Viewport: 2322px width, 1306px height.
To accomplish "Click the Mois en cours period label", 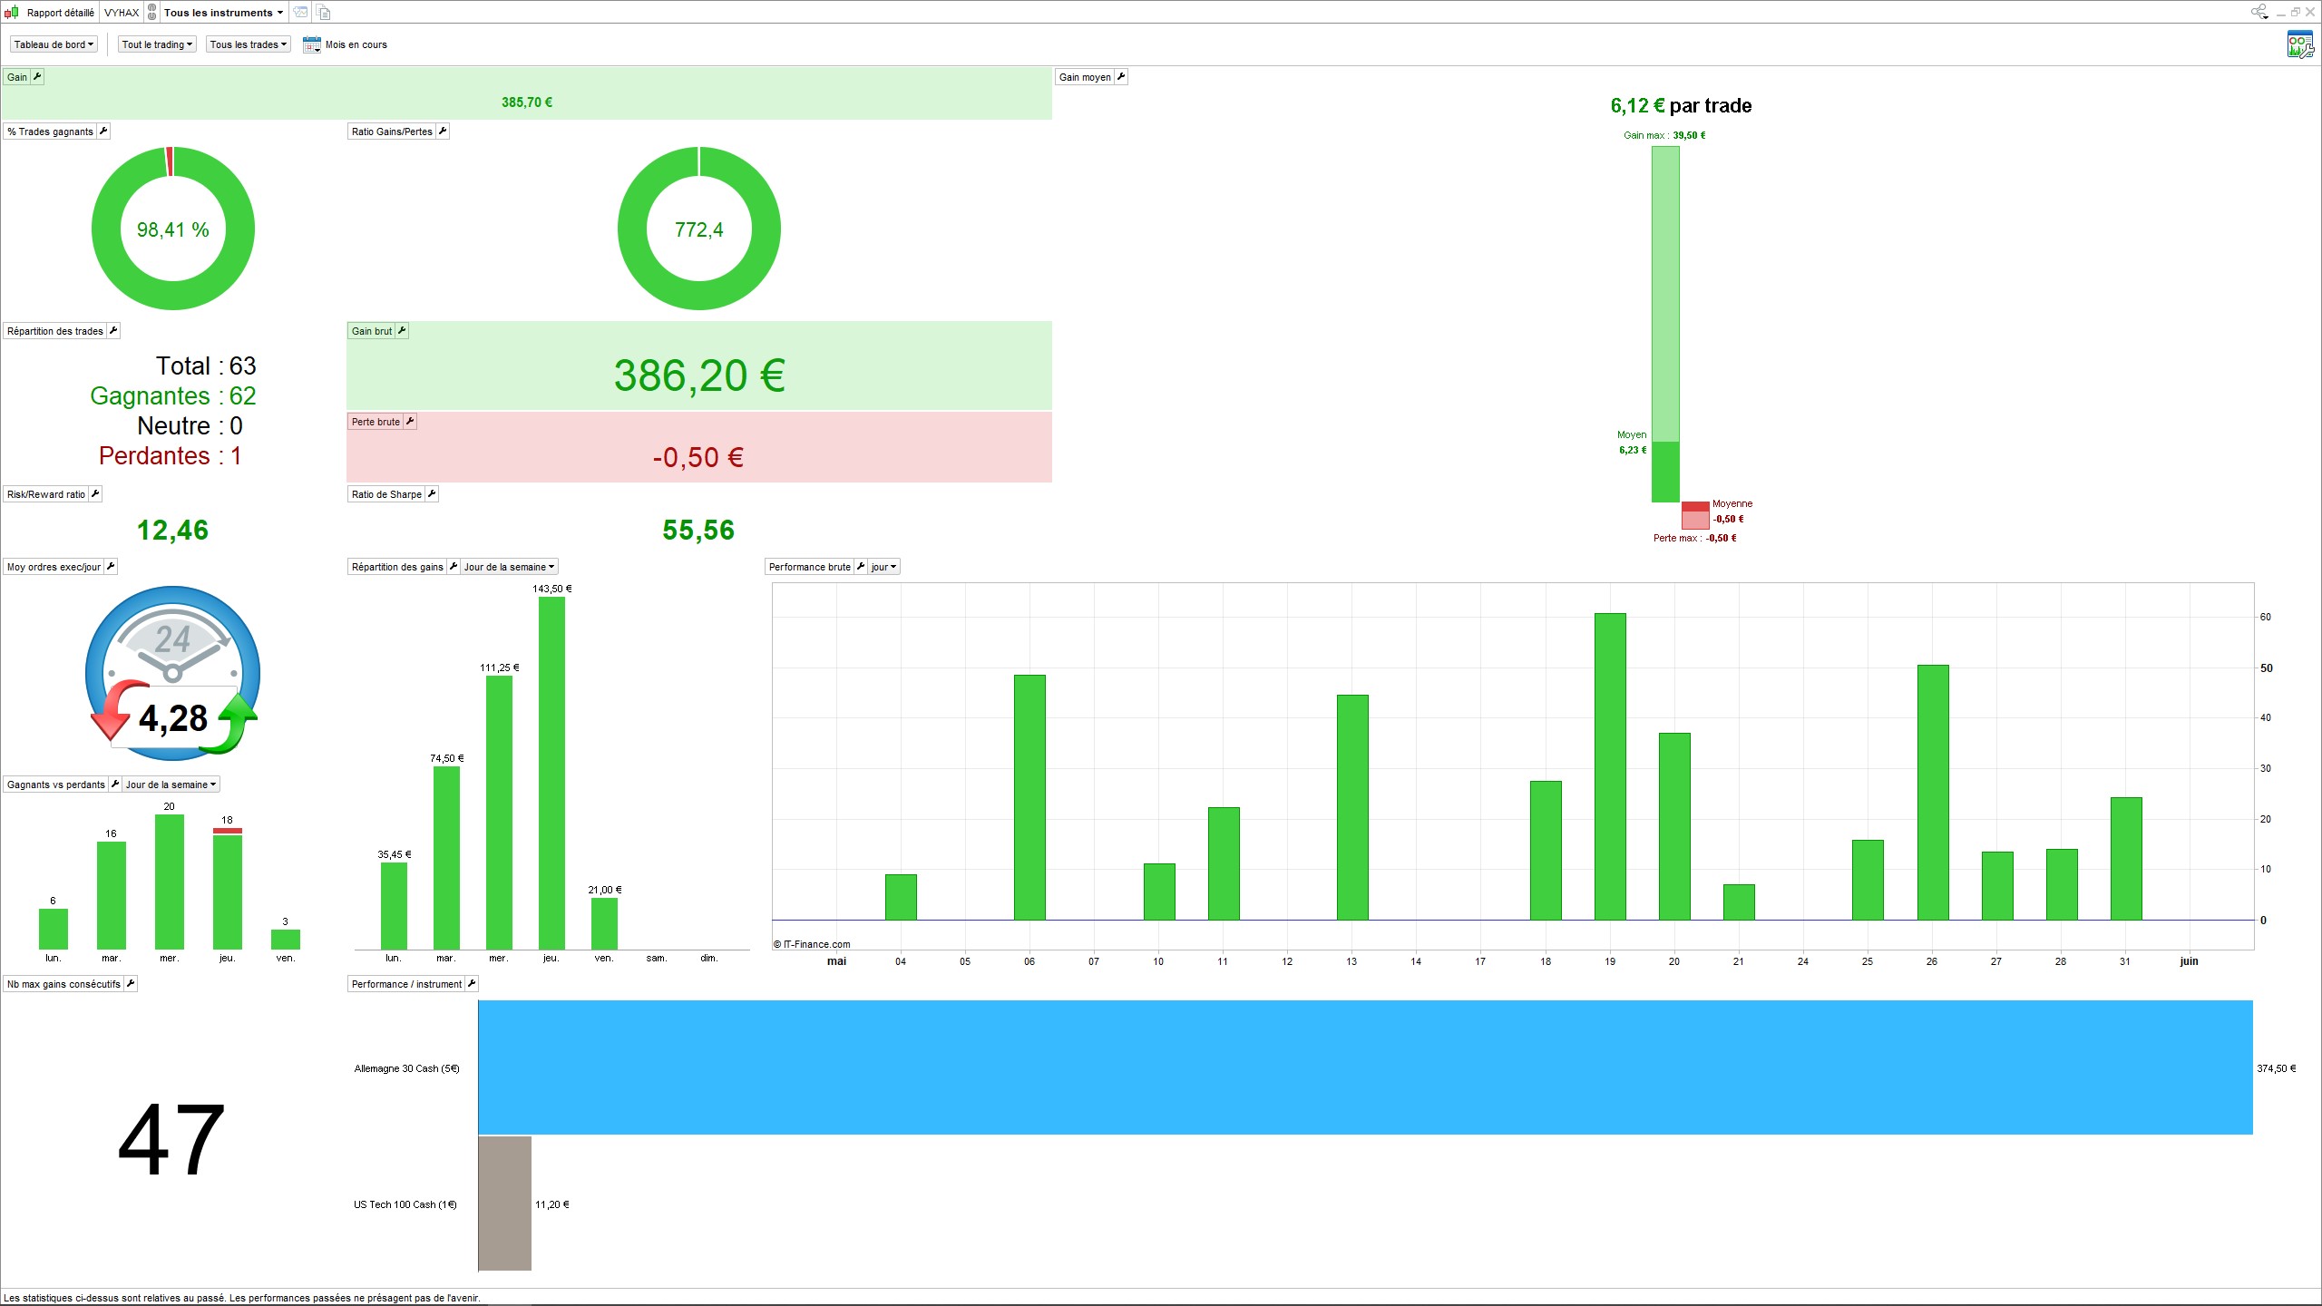I will (356, 44).
